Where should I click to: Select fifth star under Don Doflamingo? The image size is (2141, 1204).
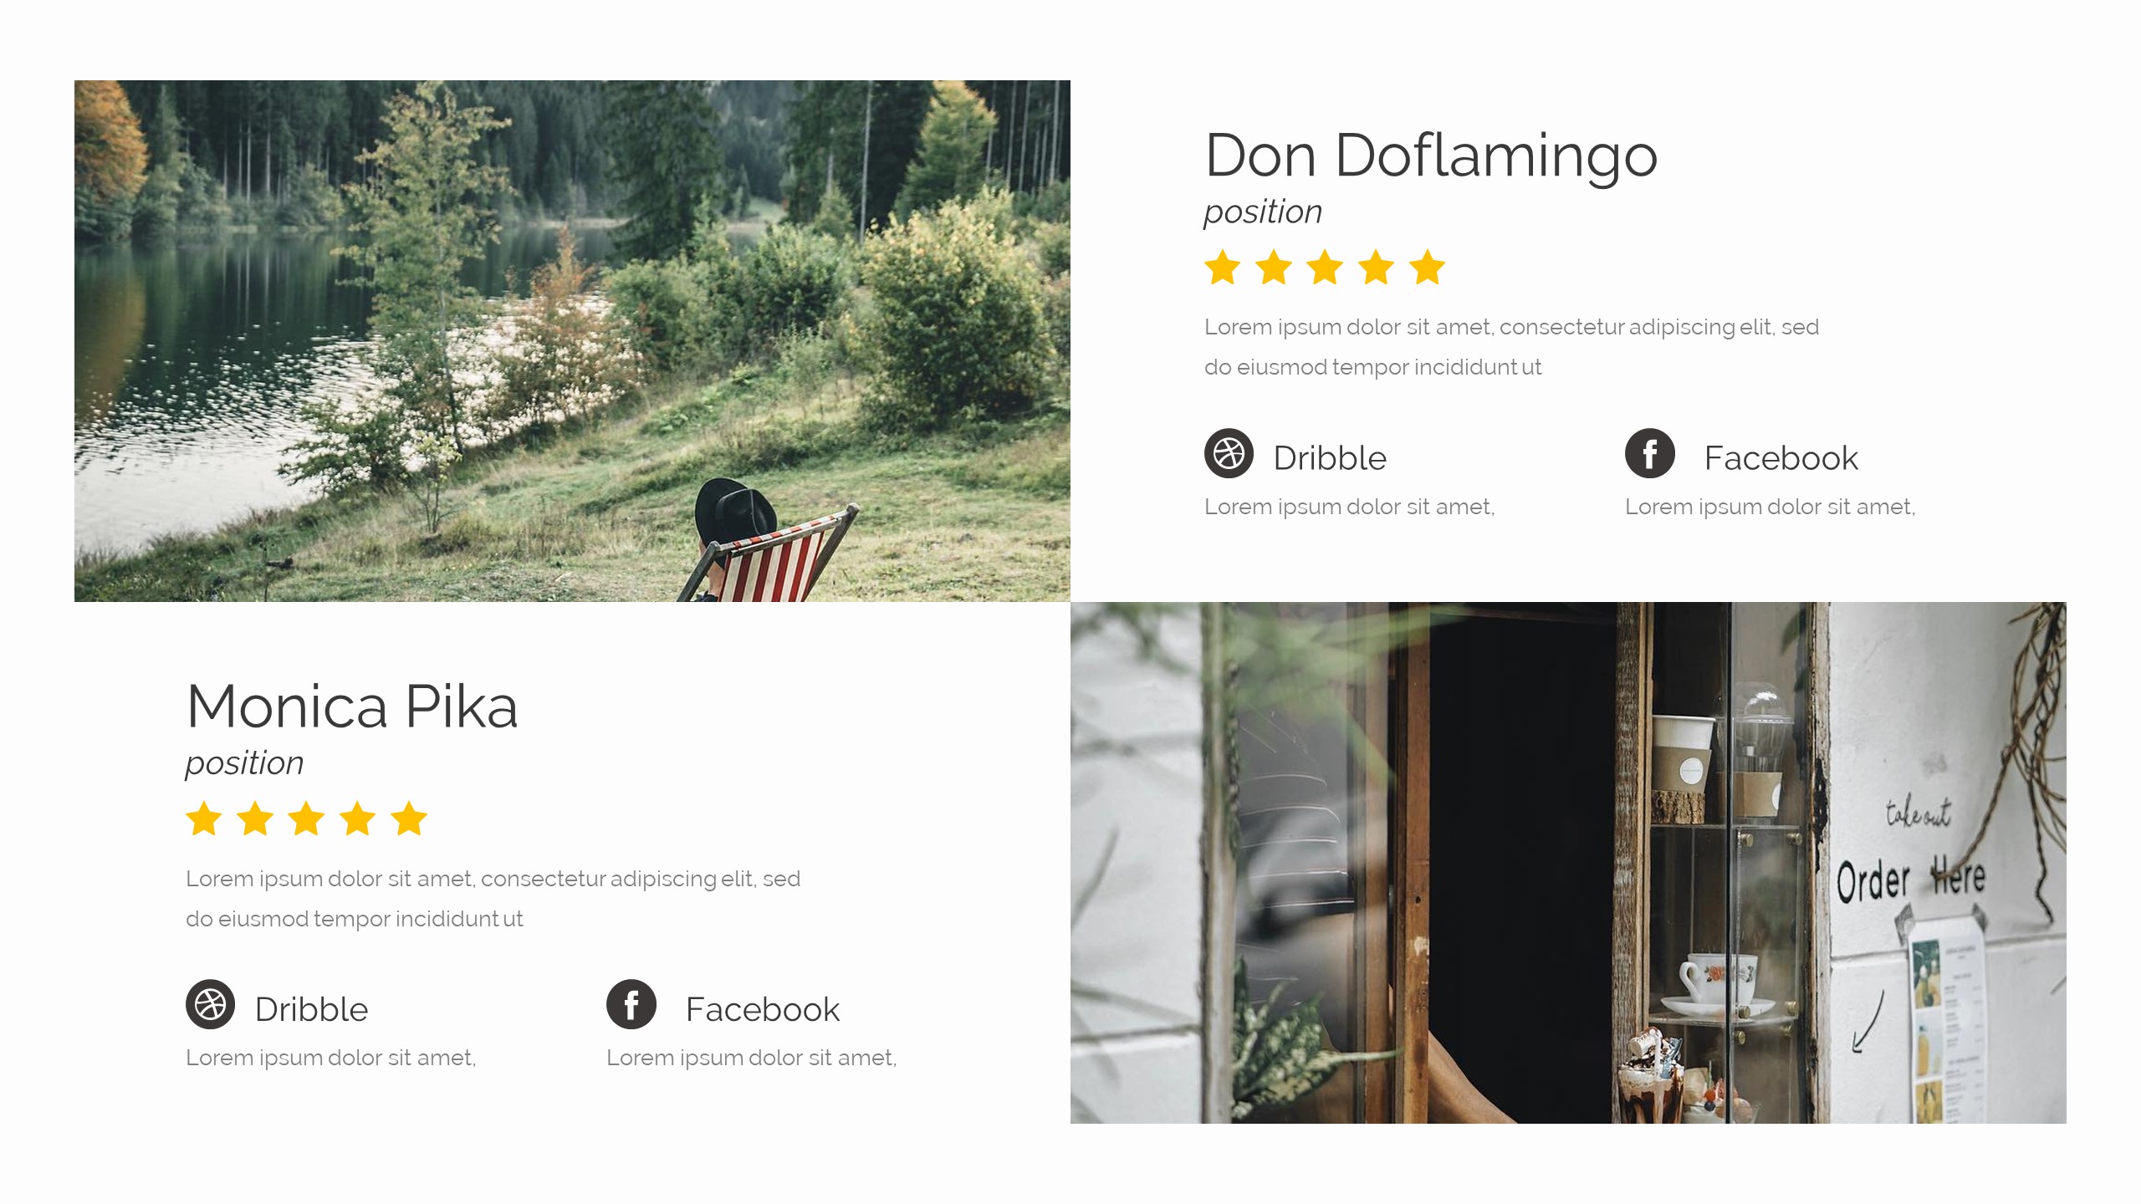coord(1427,268)
